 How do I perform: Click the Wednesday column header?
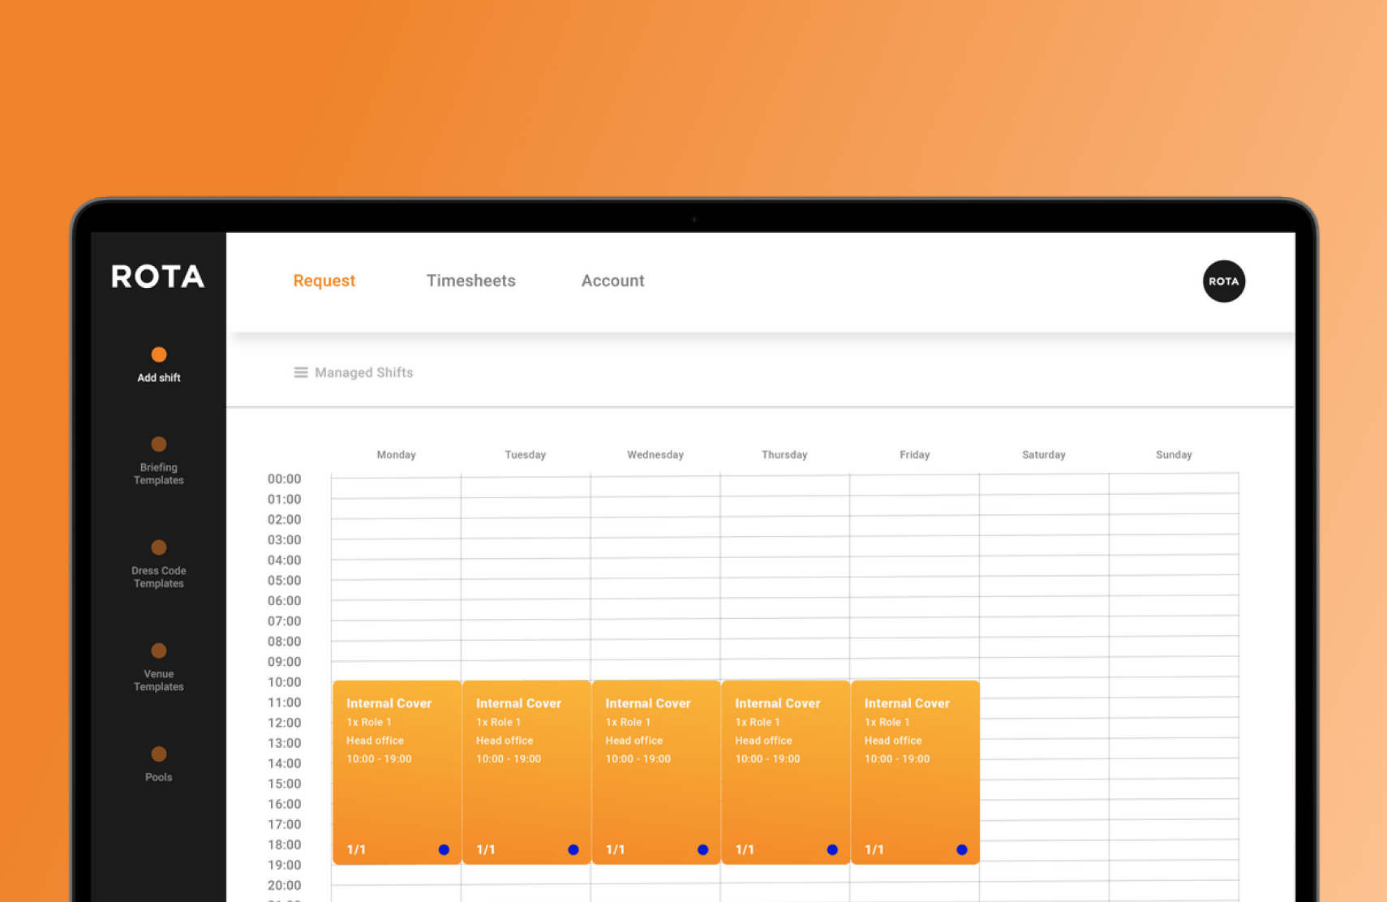655,455
